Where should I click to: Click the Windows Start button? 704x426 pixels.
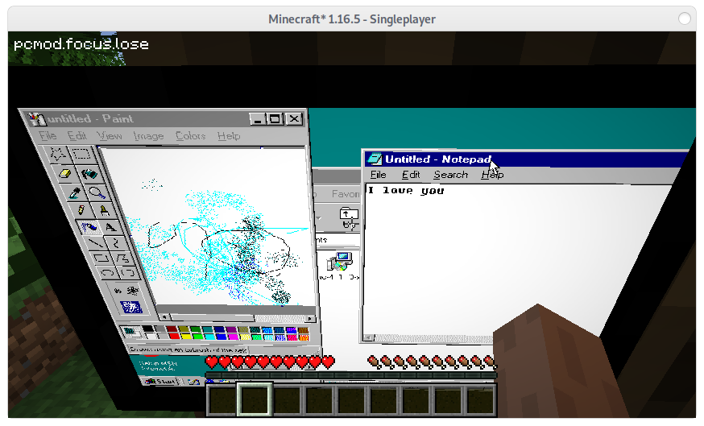click(160, 381)
